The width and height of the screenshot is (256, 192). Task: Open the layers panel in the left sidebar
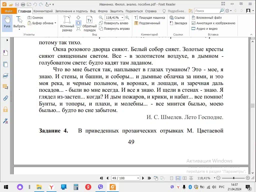pos(5,75)
